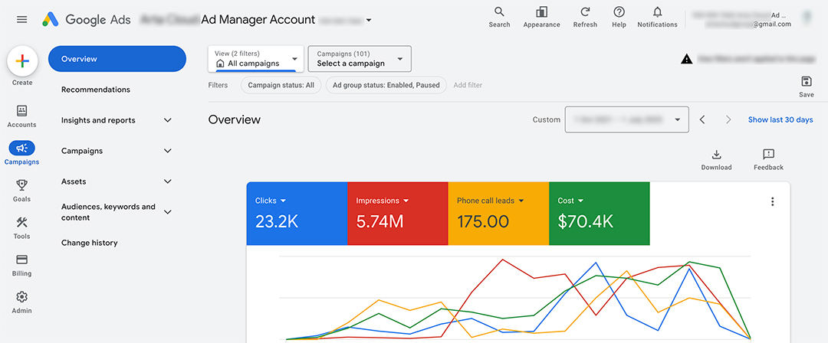Edit Ad group status filter chip

[x=386, y=85]
